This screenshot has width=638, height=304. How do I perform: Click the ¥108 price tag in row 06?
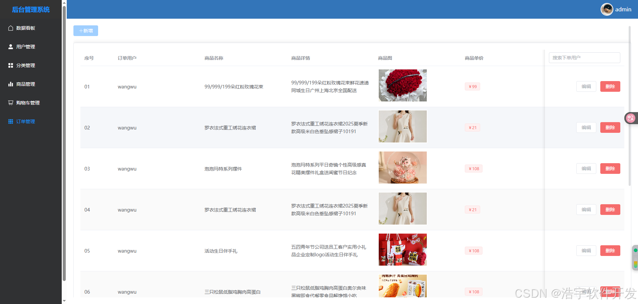[473, 292]
